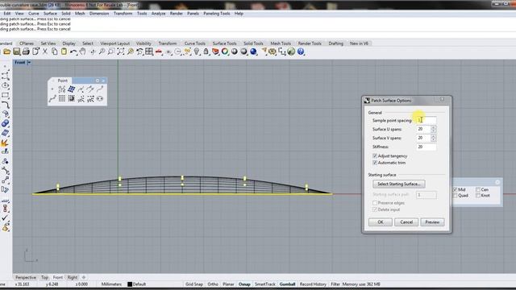Open Help with the blue question mark icon

[x=301, y=52]
